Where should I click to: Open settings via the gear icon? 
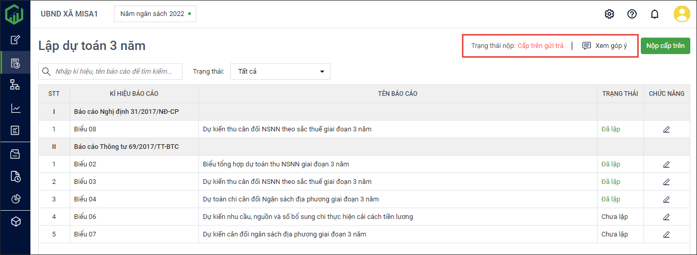click(x=609, y=14)
